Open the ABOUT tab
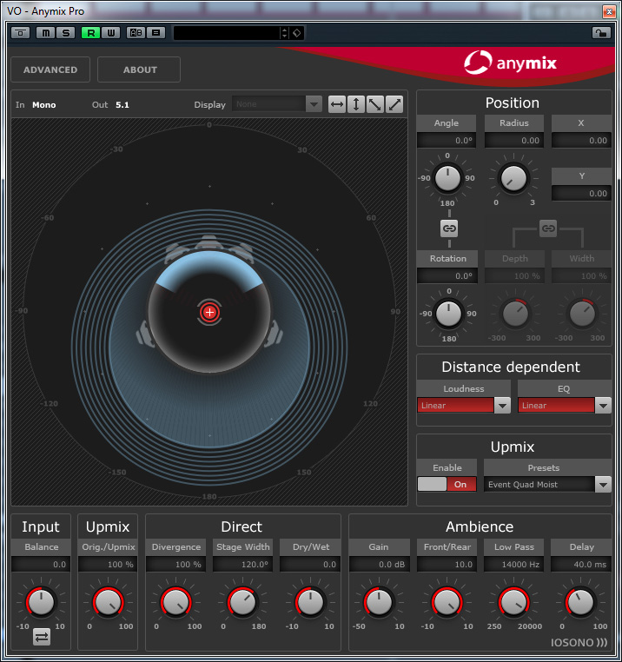This screenshot has width=622, height=662. coord(140,70)
